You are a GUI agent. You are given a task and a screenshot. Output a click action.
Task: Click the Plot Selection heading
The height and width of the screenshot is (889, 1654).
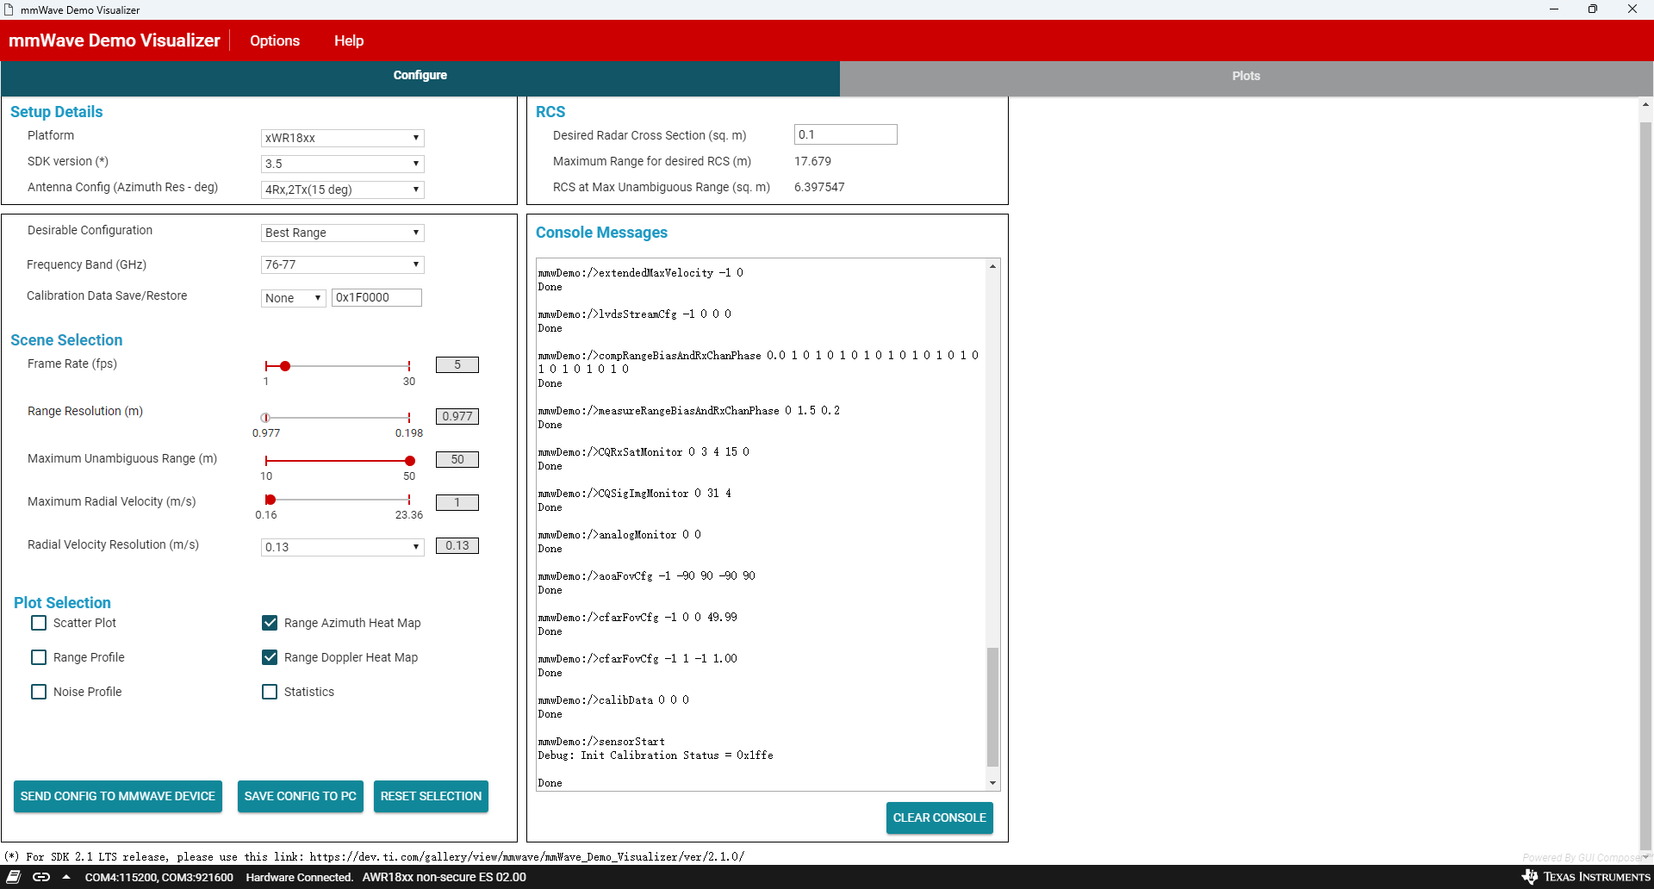[x=62, y=603]
